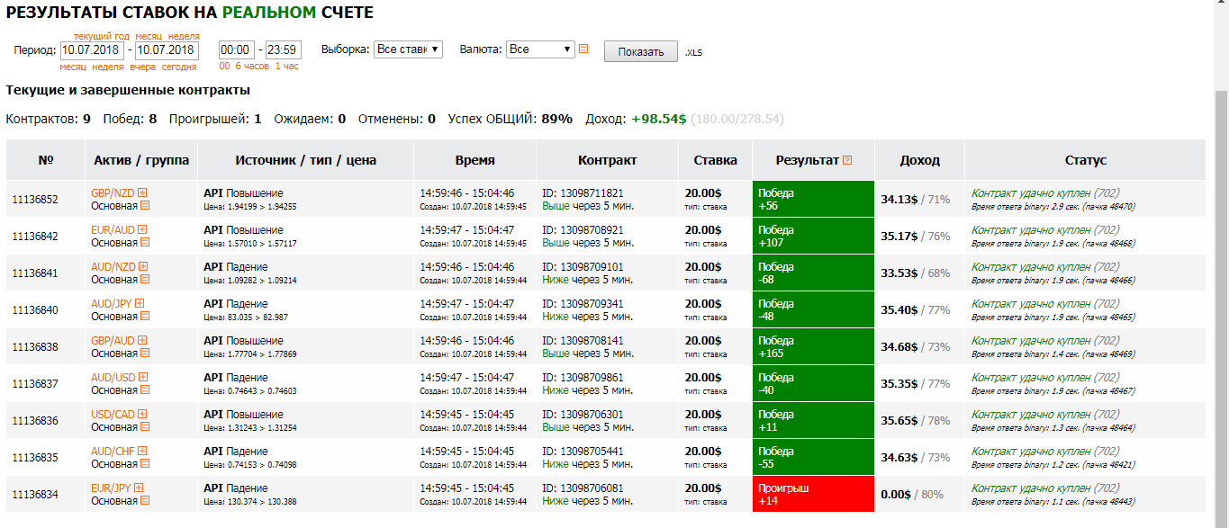Click the Доход column header

919,160
